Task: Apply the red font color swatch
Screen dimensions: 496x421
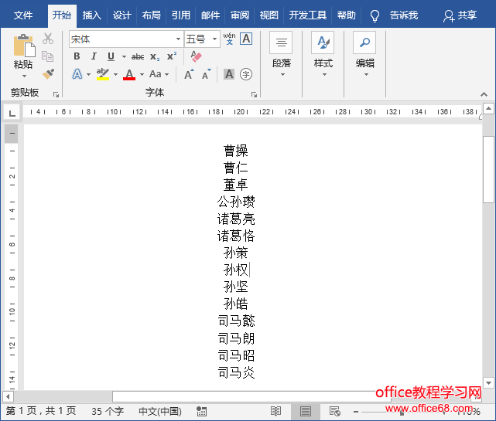Action: [129, 74]
